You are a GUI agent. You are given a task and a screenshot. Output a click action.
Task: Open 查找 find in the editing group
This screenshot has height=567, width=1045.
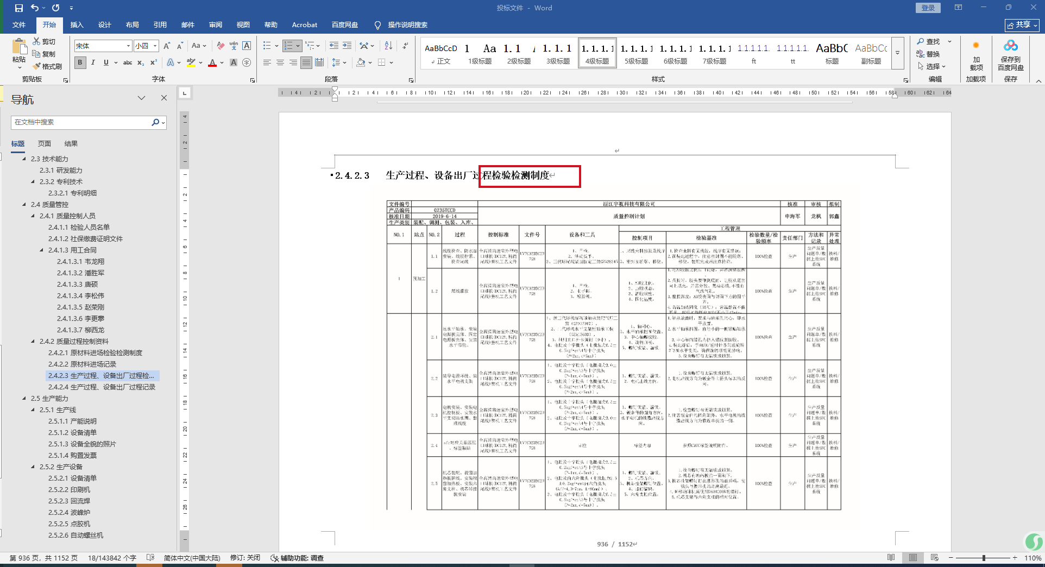[929, 42]
